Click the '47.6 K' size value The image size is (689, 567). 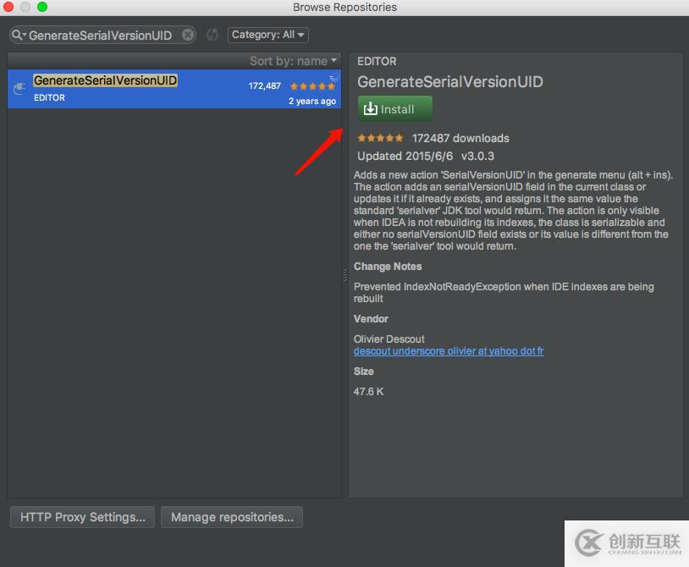(x=369, y=391)
